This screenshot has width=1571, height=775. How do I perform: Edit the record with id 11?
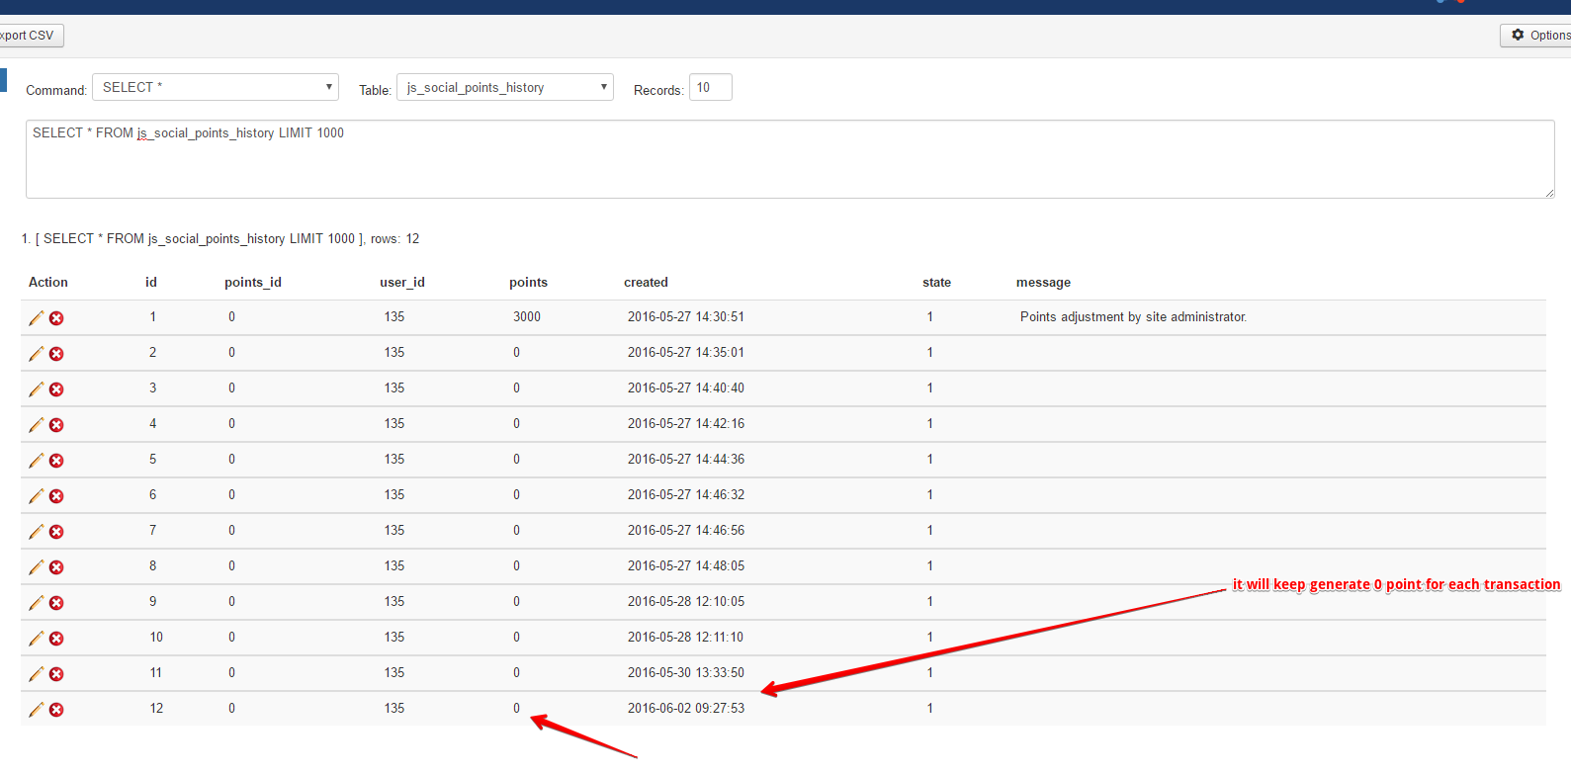coord(37,674)
